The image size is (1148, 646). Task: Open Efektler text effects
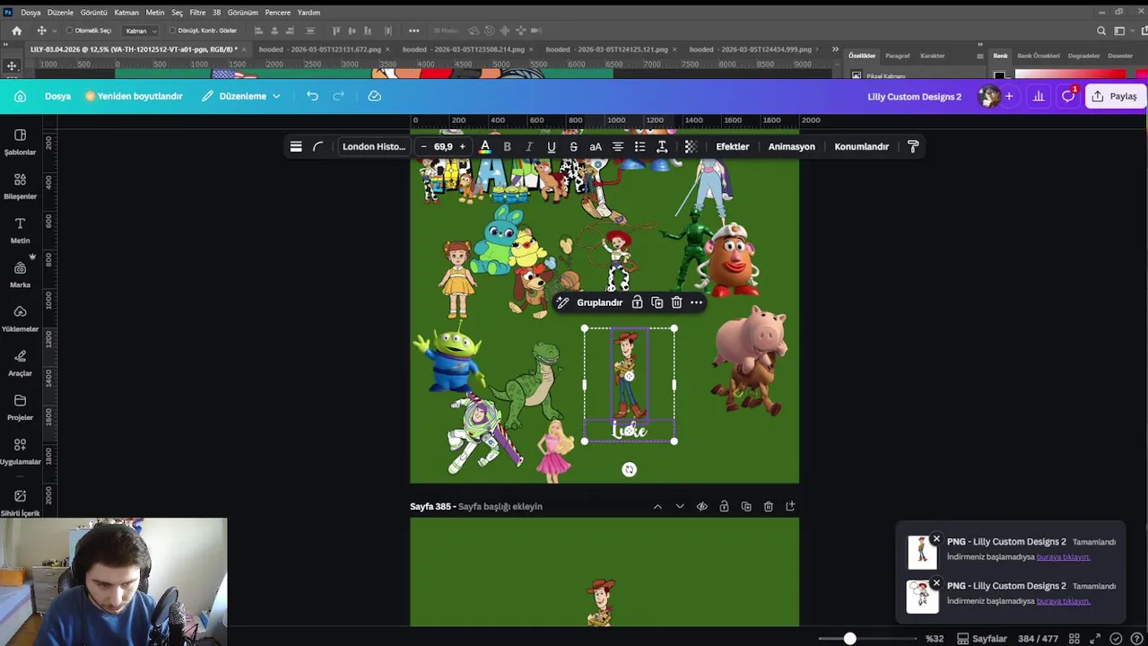[733, 146]
